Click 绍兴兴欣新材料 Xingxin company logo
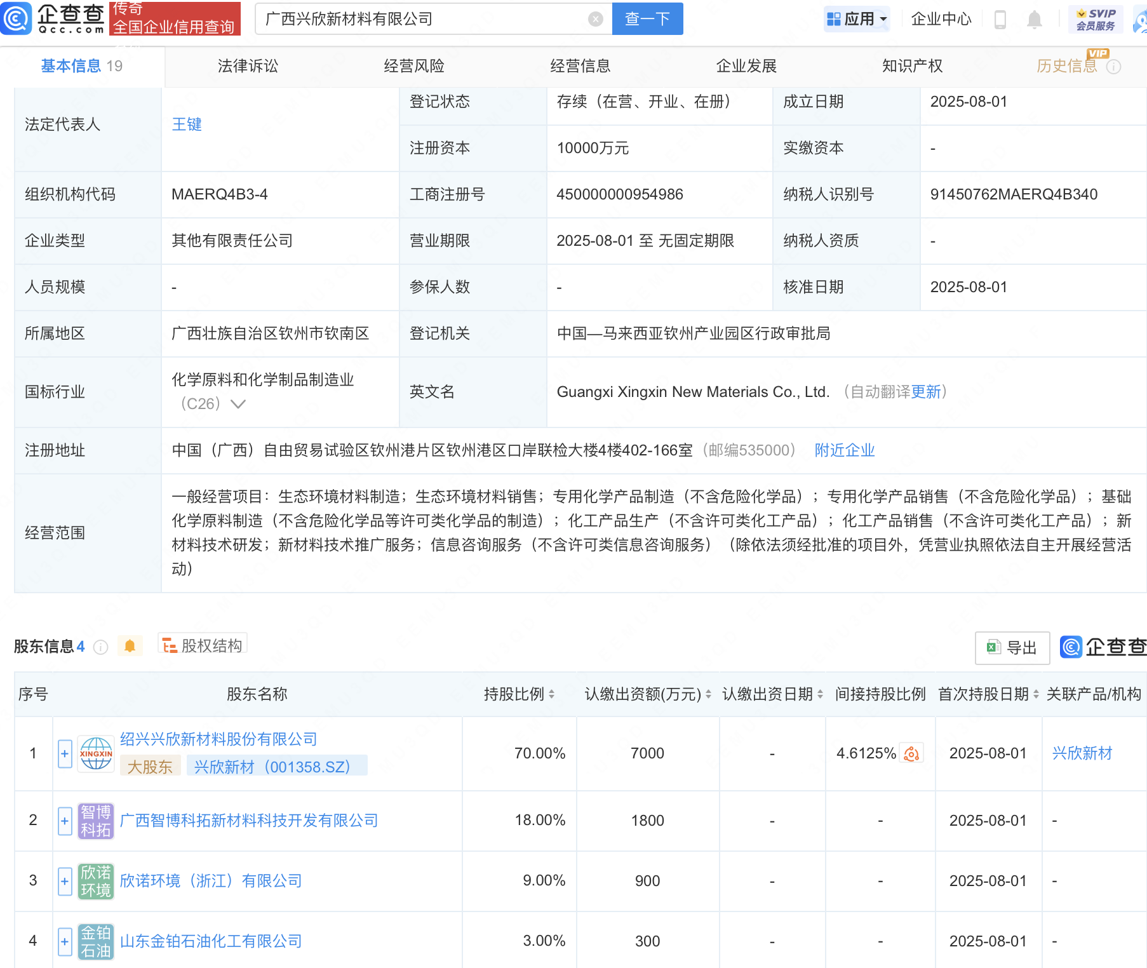Viewport: 1147px width, 968px height. pos(96,754)
